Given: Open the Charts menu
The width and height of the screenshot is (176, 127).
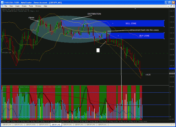Looking at the screenshot, I should coord(24,6).
